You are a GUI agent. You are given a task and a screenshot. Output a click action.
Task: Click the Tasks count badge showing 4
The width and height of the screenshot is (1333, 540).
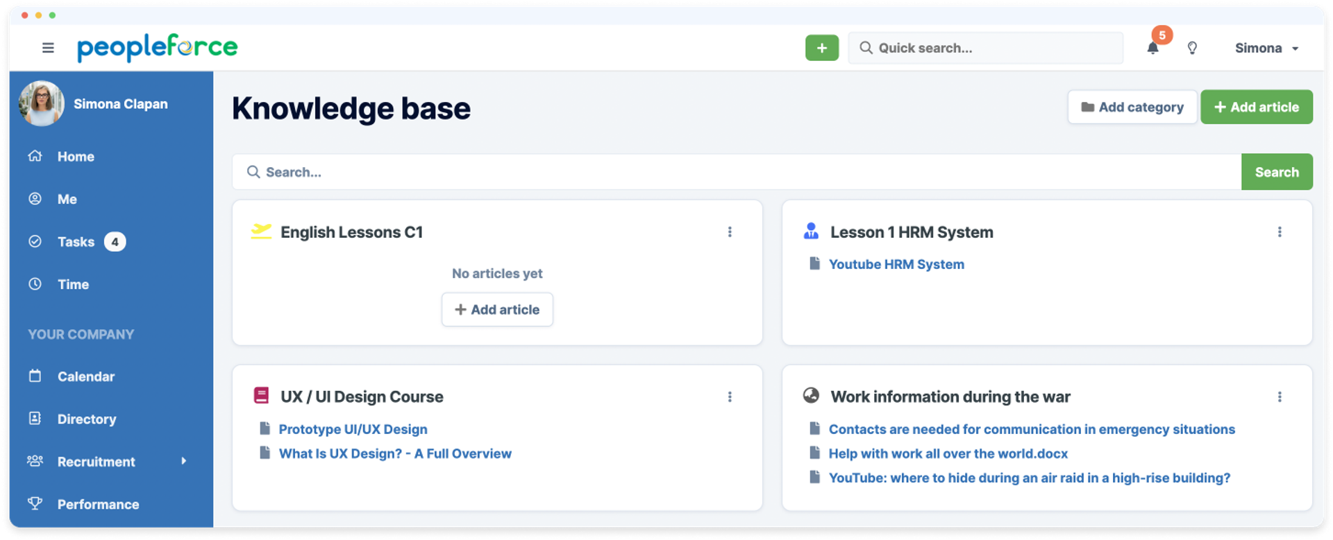pyautogui.click(x=115, y=242)
